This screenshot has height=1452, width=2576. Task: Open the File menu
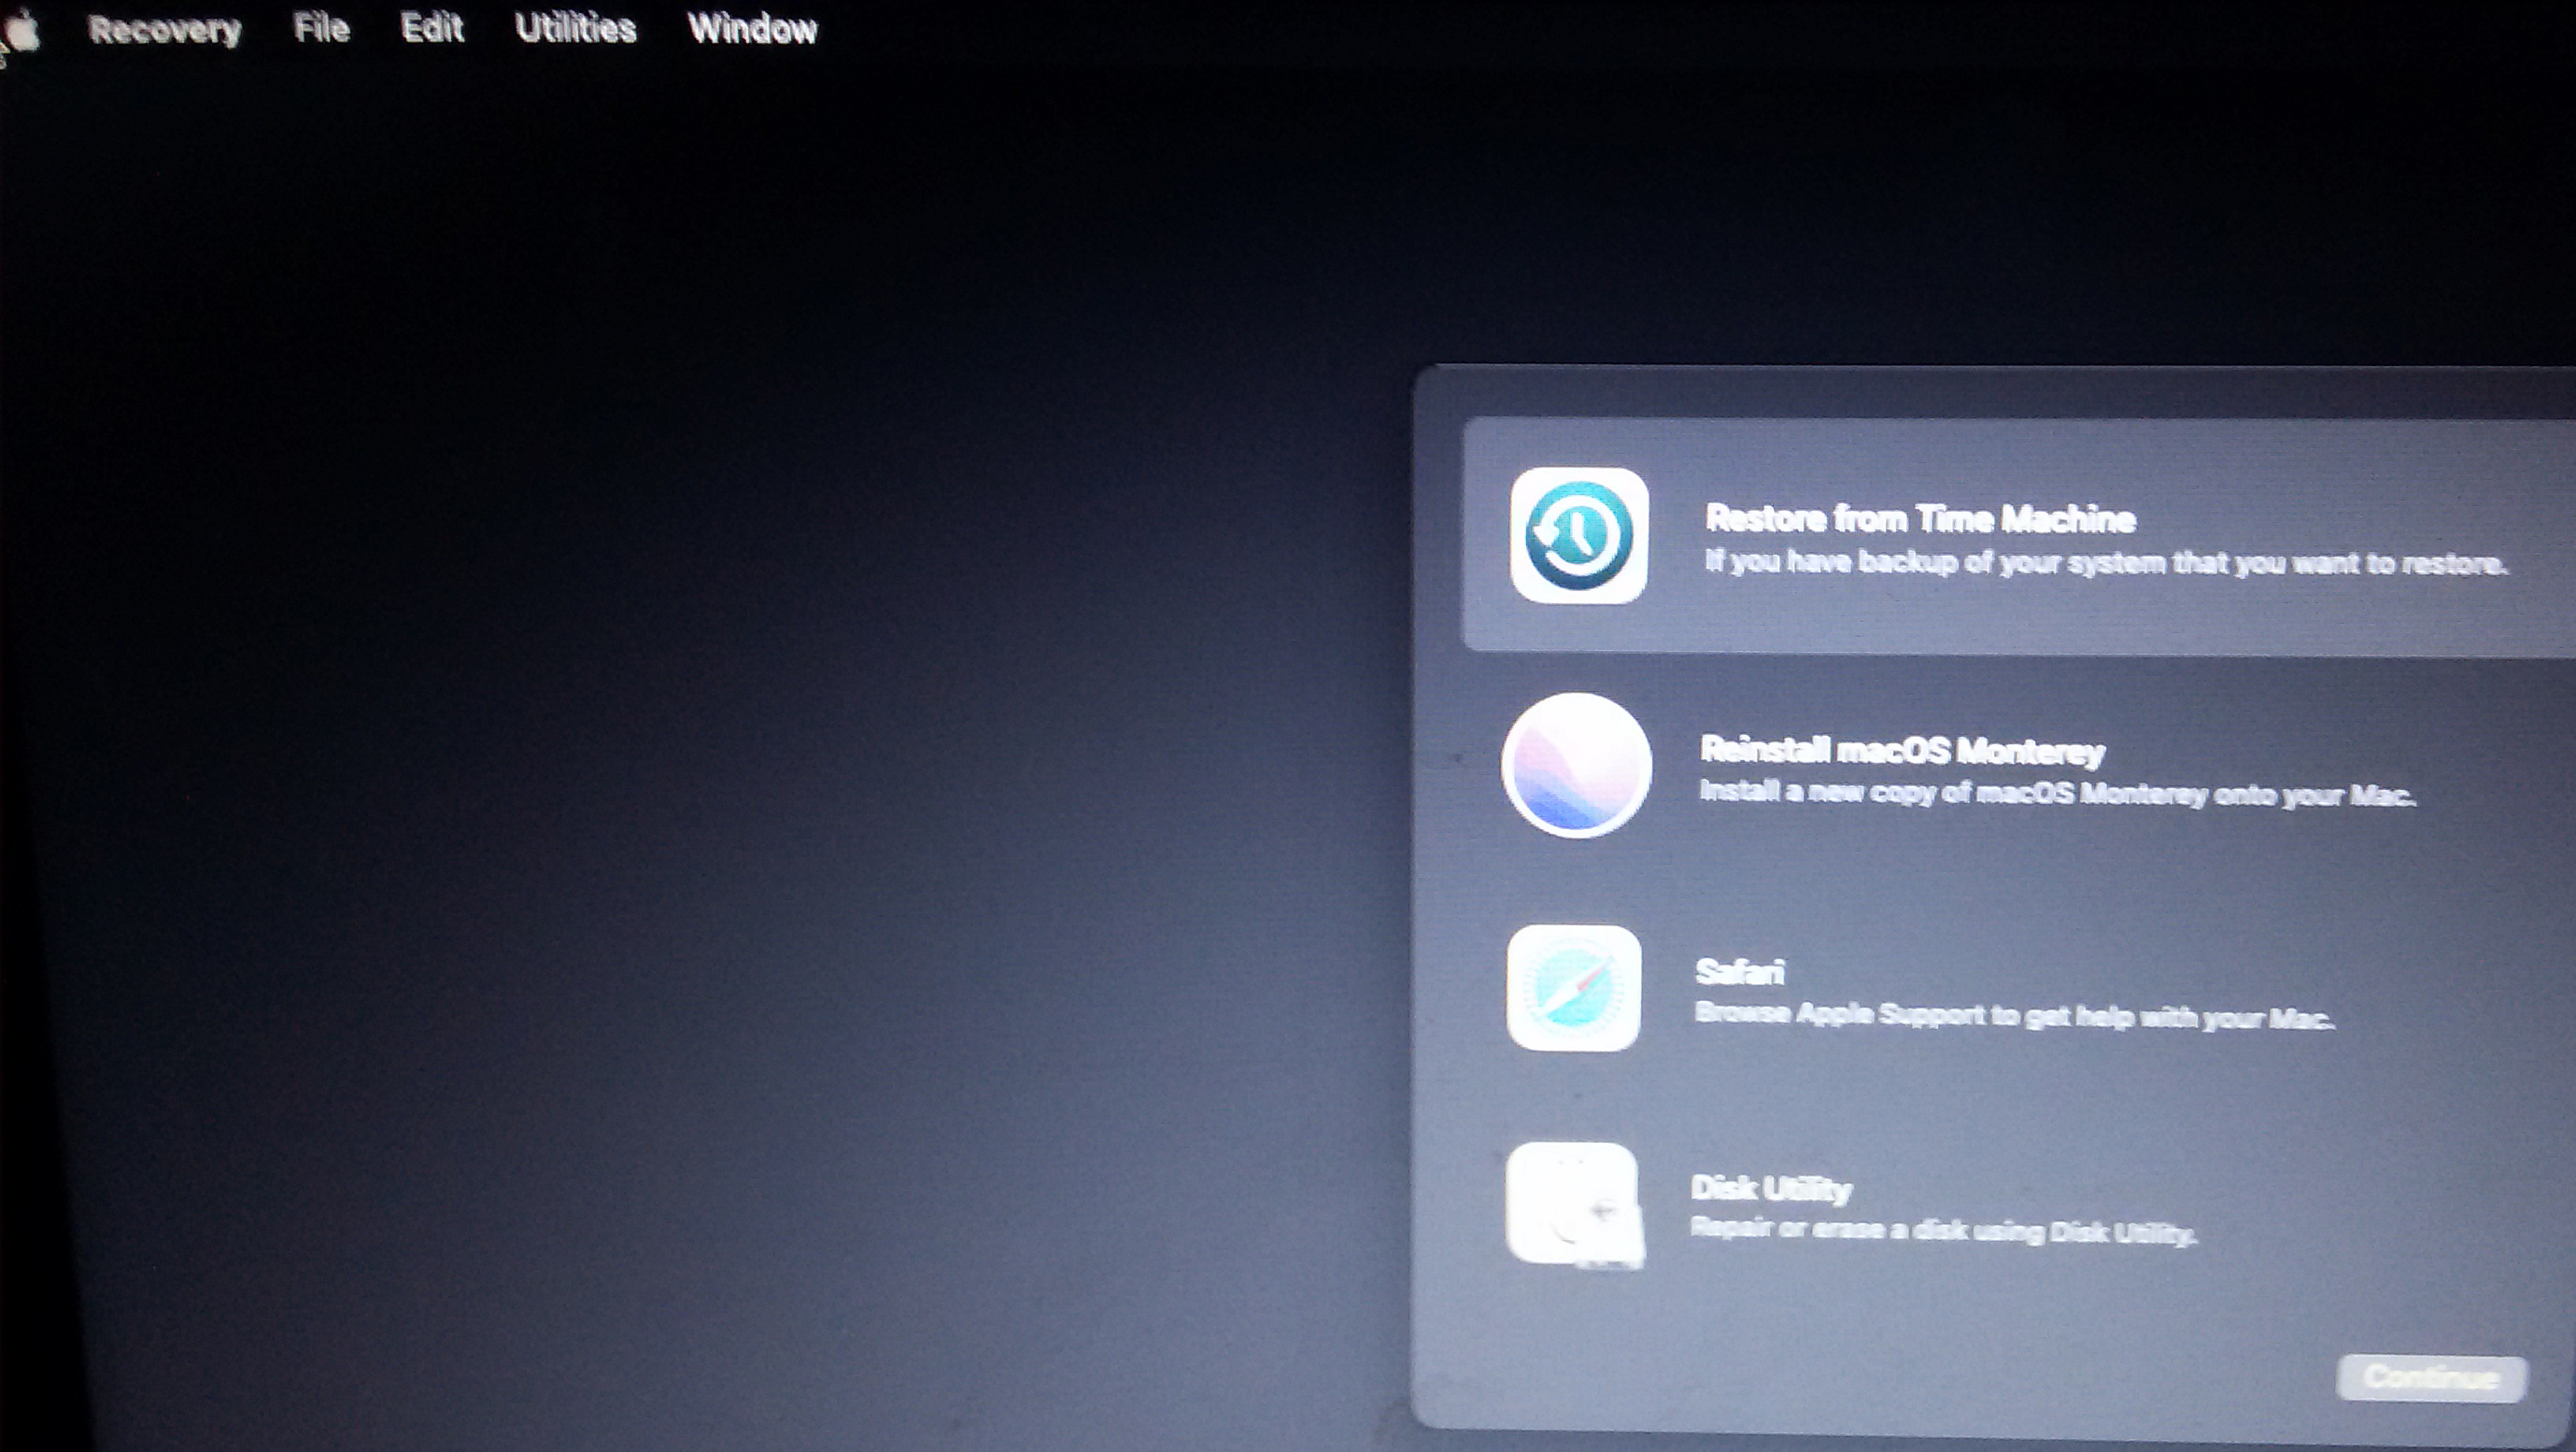[321, 28]
